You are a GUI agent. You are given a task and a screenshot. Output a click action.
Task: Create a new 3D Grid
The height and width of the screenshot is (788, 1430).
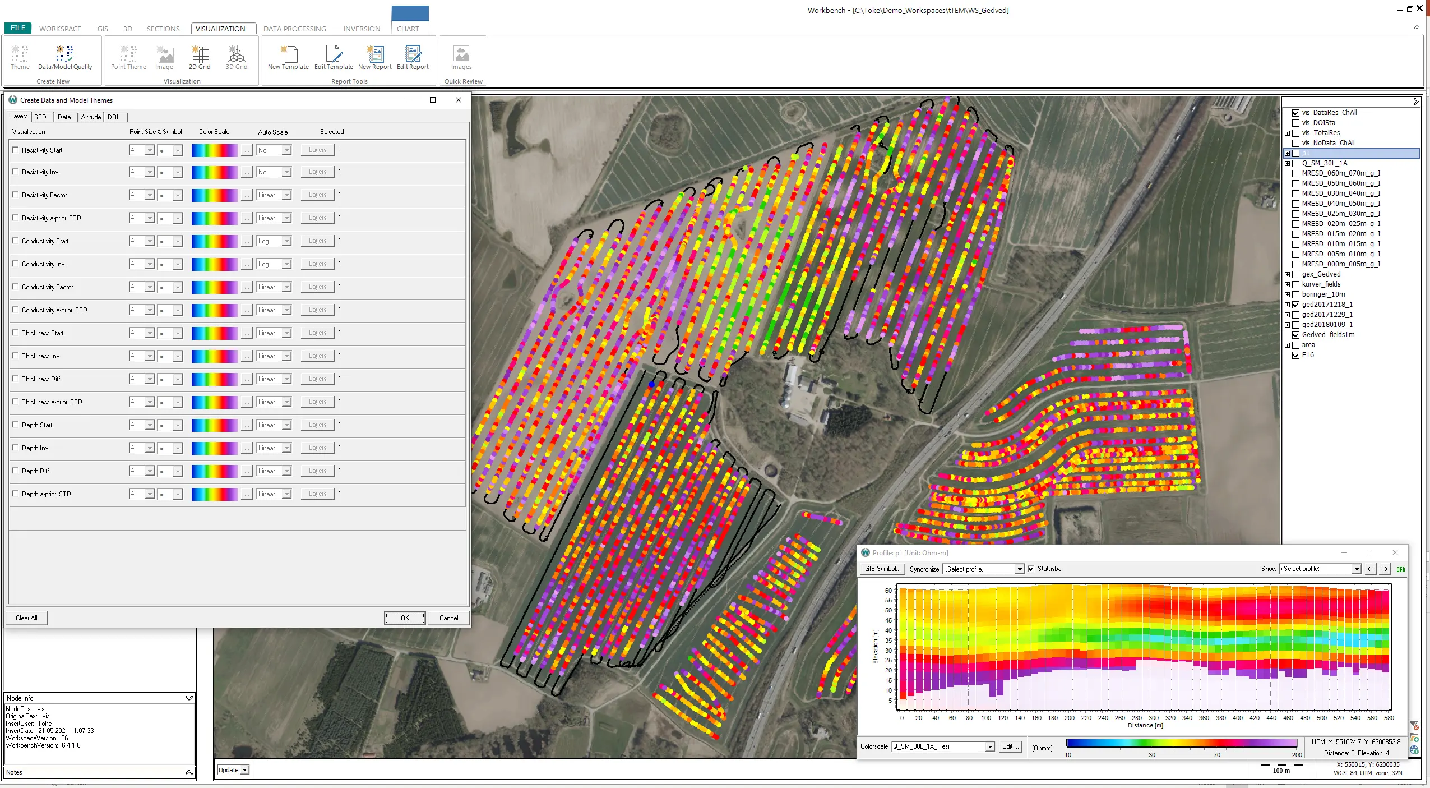pyautogui.click(x=237, y=57)
